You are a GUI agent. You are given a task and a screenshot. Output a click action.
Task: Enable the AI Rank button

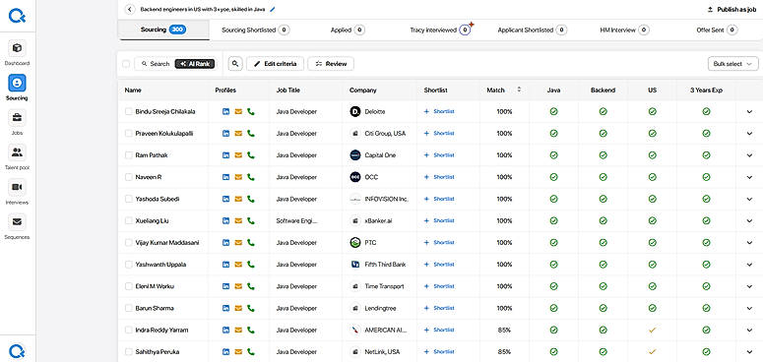coord(195,64)
